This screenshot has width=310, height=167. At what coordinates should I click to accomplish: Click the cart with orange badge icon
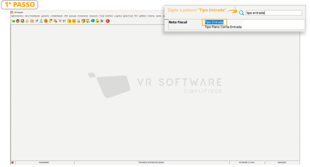(37, 21)
